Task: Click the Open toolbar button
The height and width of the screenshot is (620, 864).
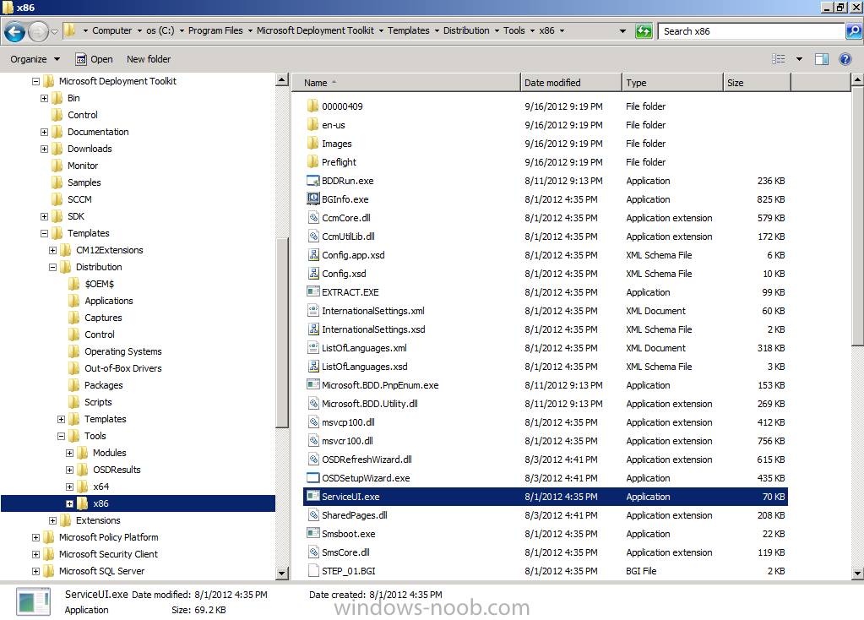Action: (x=94, y=59)
